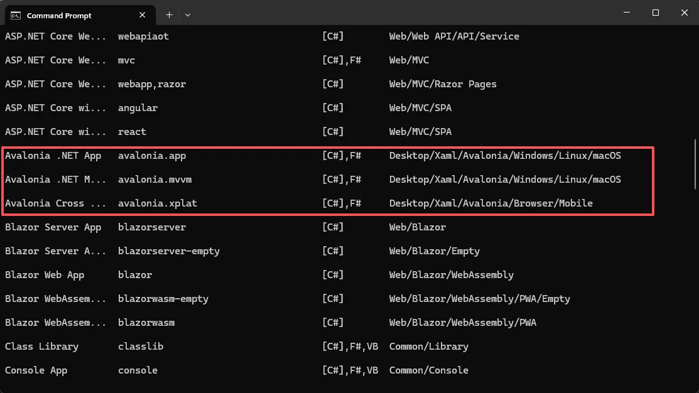Click template name 'Blazor Server A...'
699x393 pixels.
click(56, 251)
